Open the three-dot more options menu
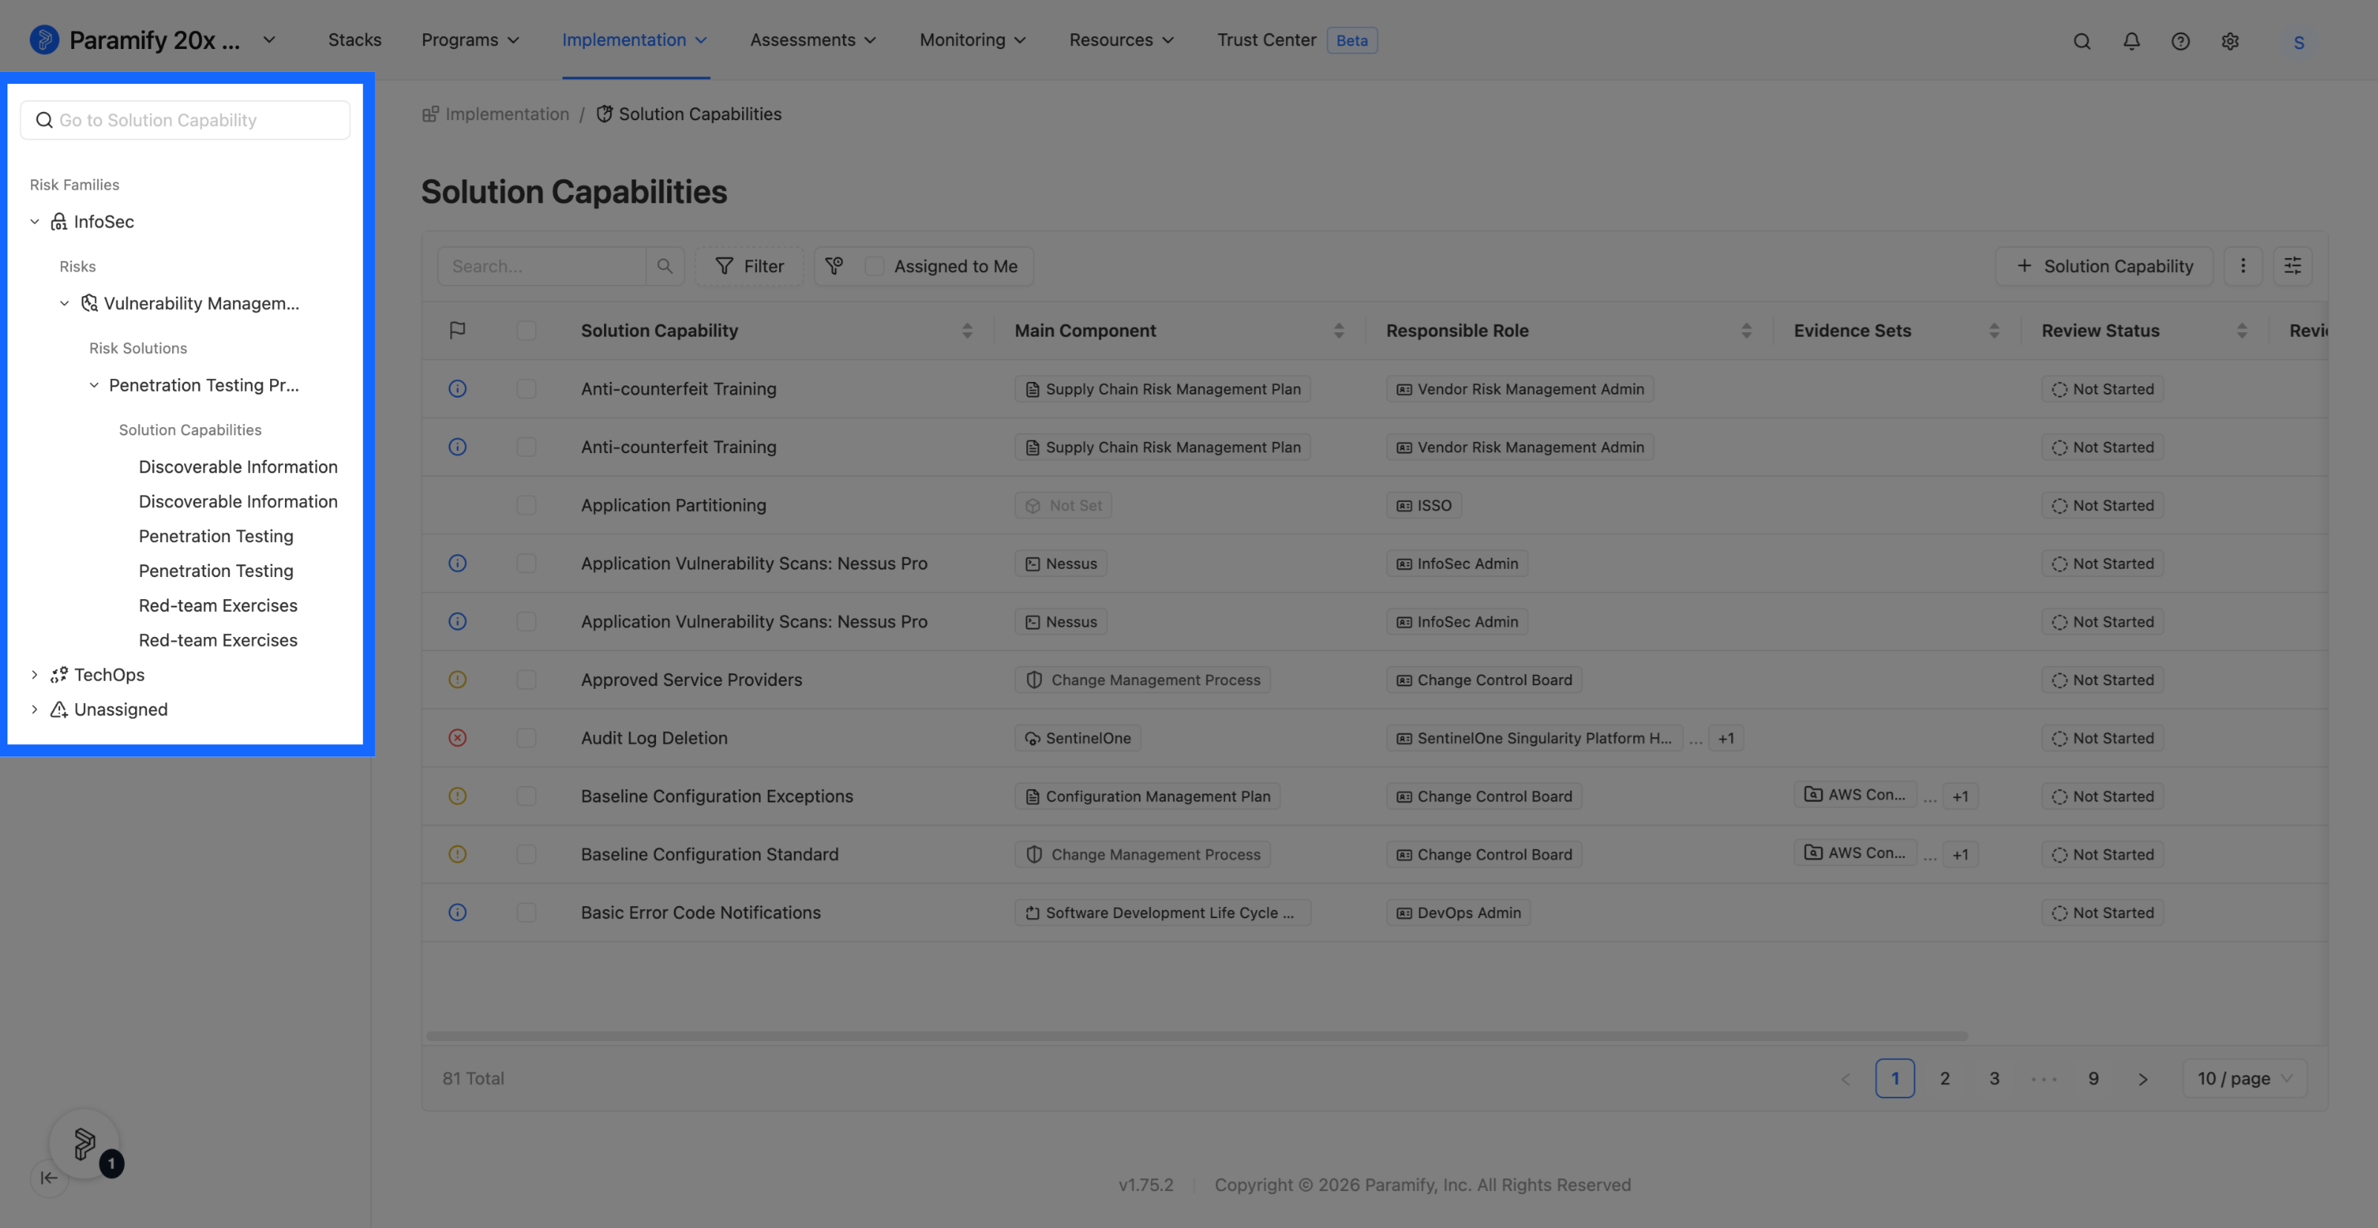2378x1228 pixels. [x=2243, y=265]
